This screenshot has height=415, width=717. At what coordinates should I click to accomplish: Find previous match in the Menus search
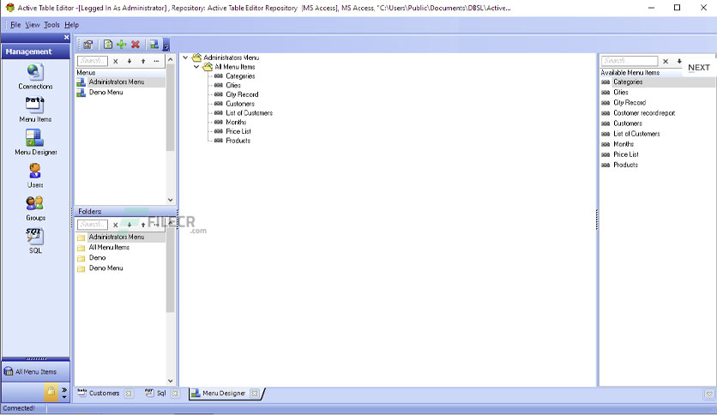(143, 61)
